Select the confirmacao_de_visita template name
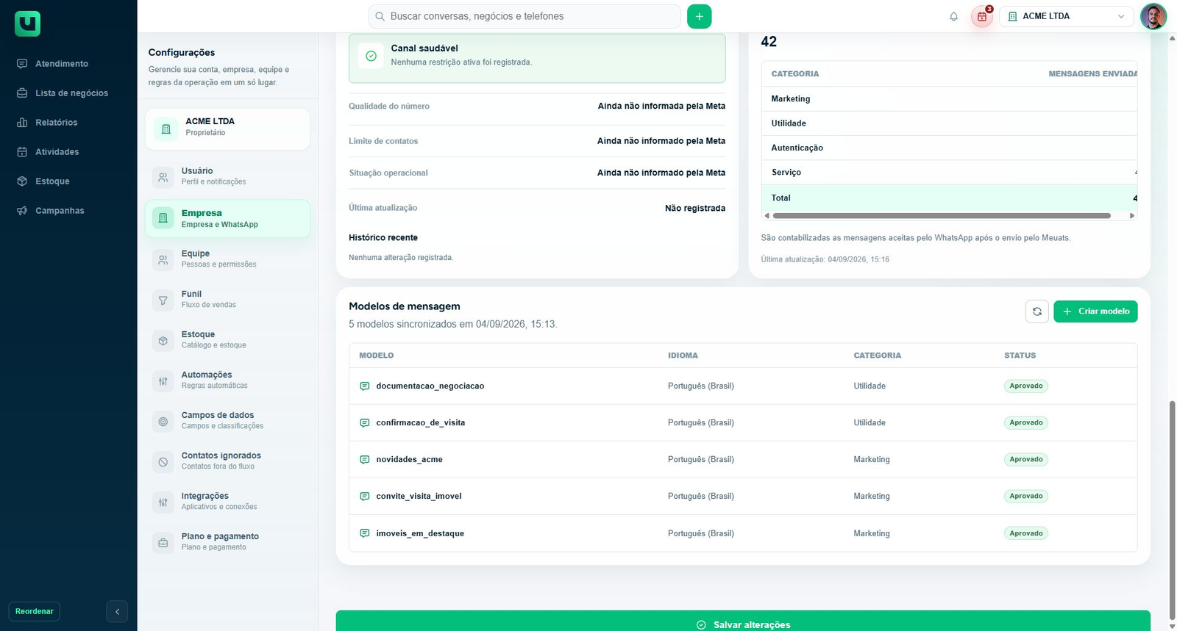 tap(421, 423)
